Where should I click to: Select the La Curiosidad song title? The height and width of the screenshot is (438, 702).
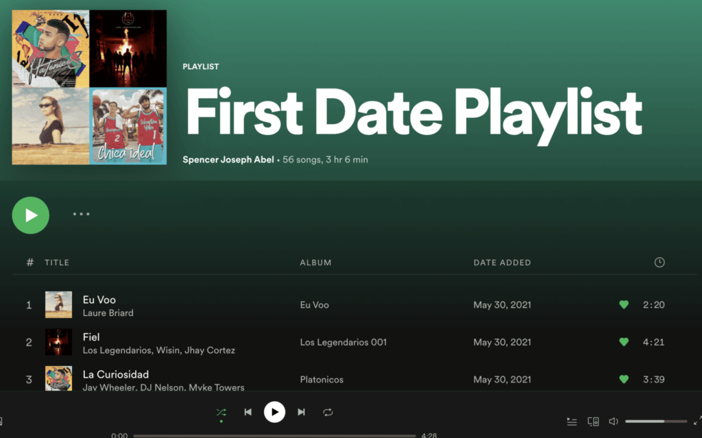click(116, 374)
